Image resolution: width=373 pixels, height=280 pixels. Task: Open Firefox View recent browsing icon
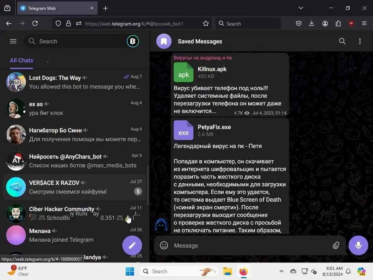[x=7, y=8]
